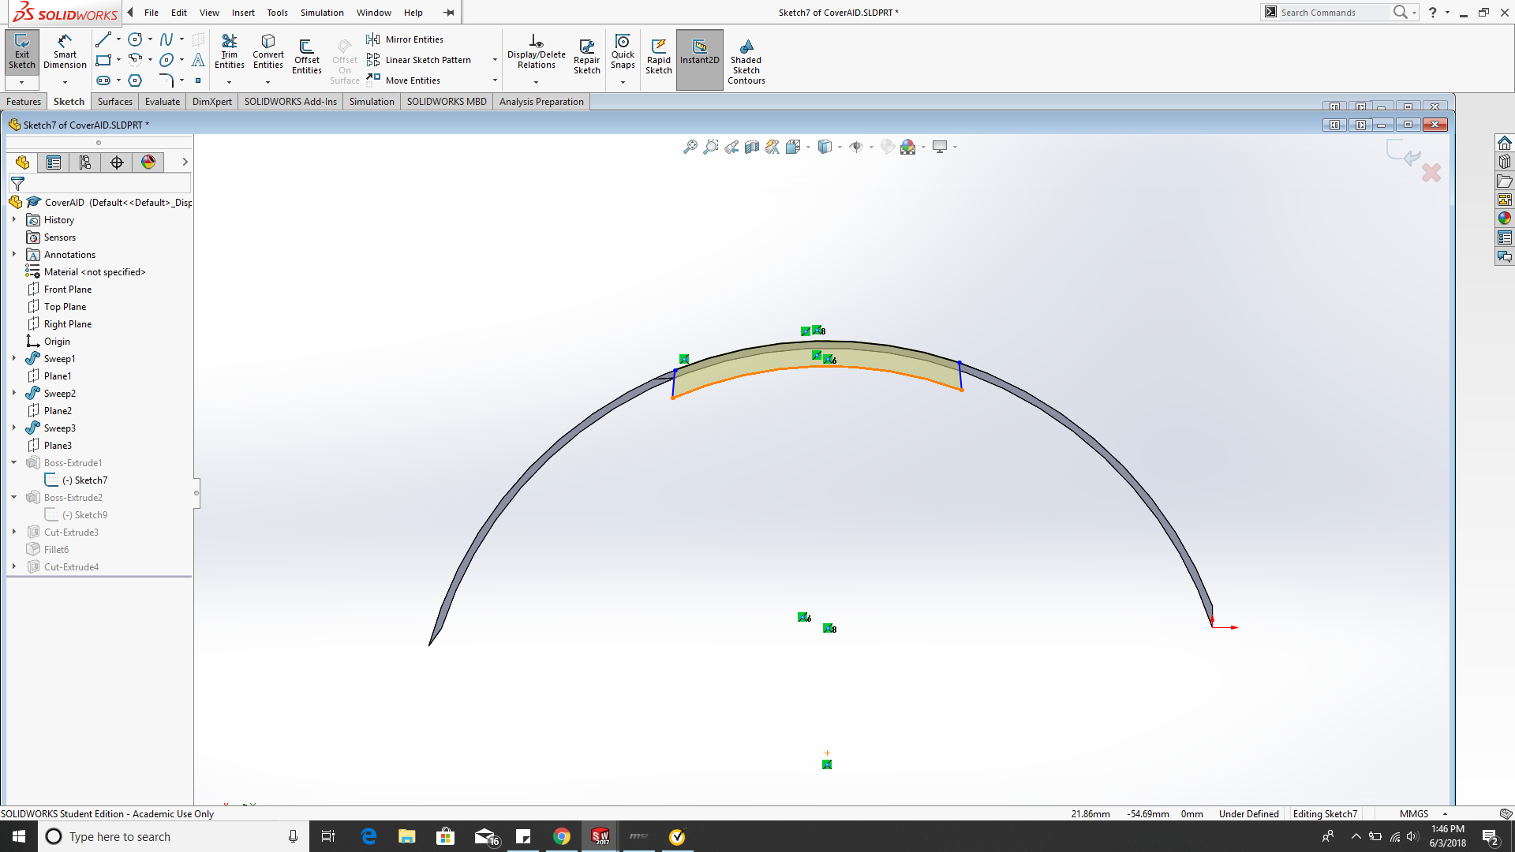Select the Ellipse sketch tool
1515x852 pixels.
coord(166,60)
